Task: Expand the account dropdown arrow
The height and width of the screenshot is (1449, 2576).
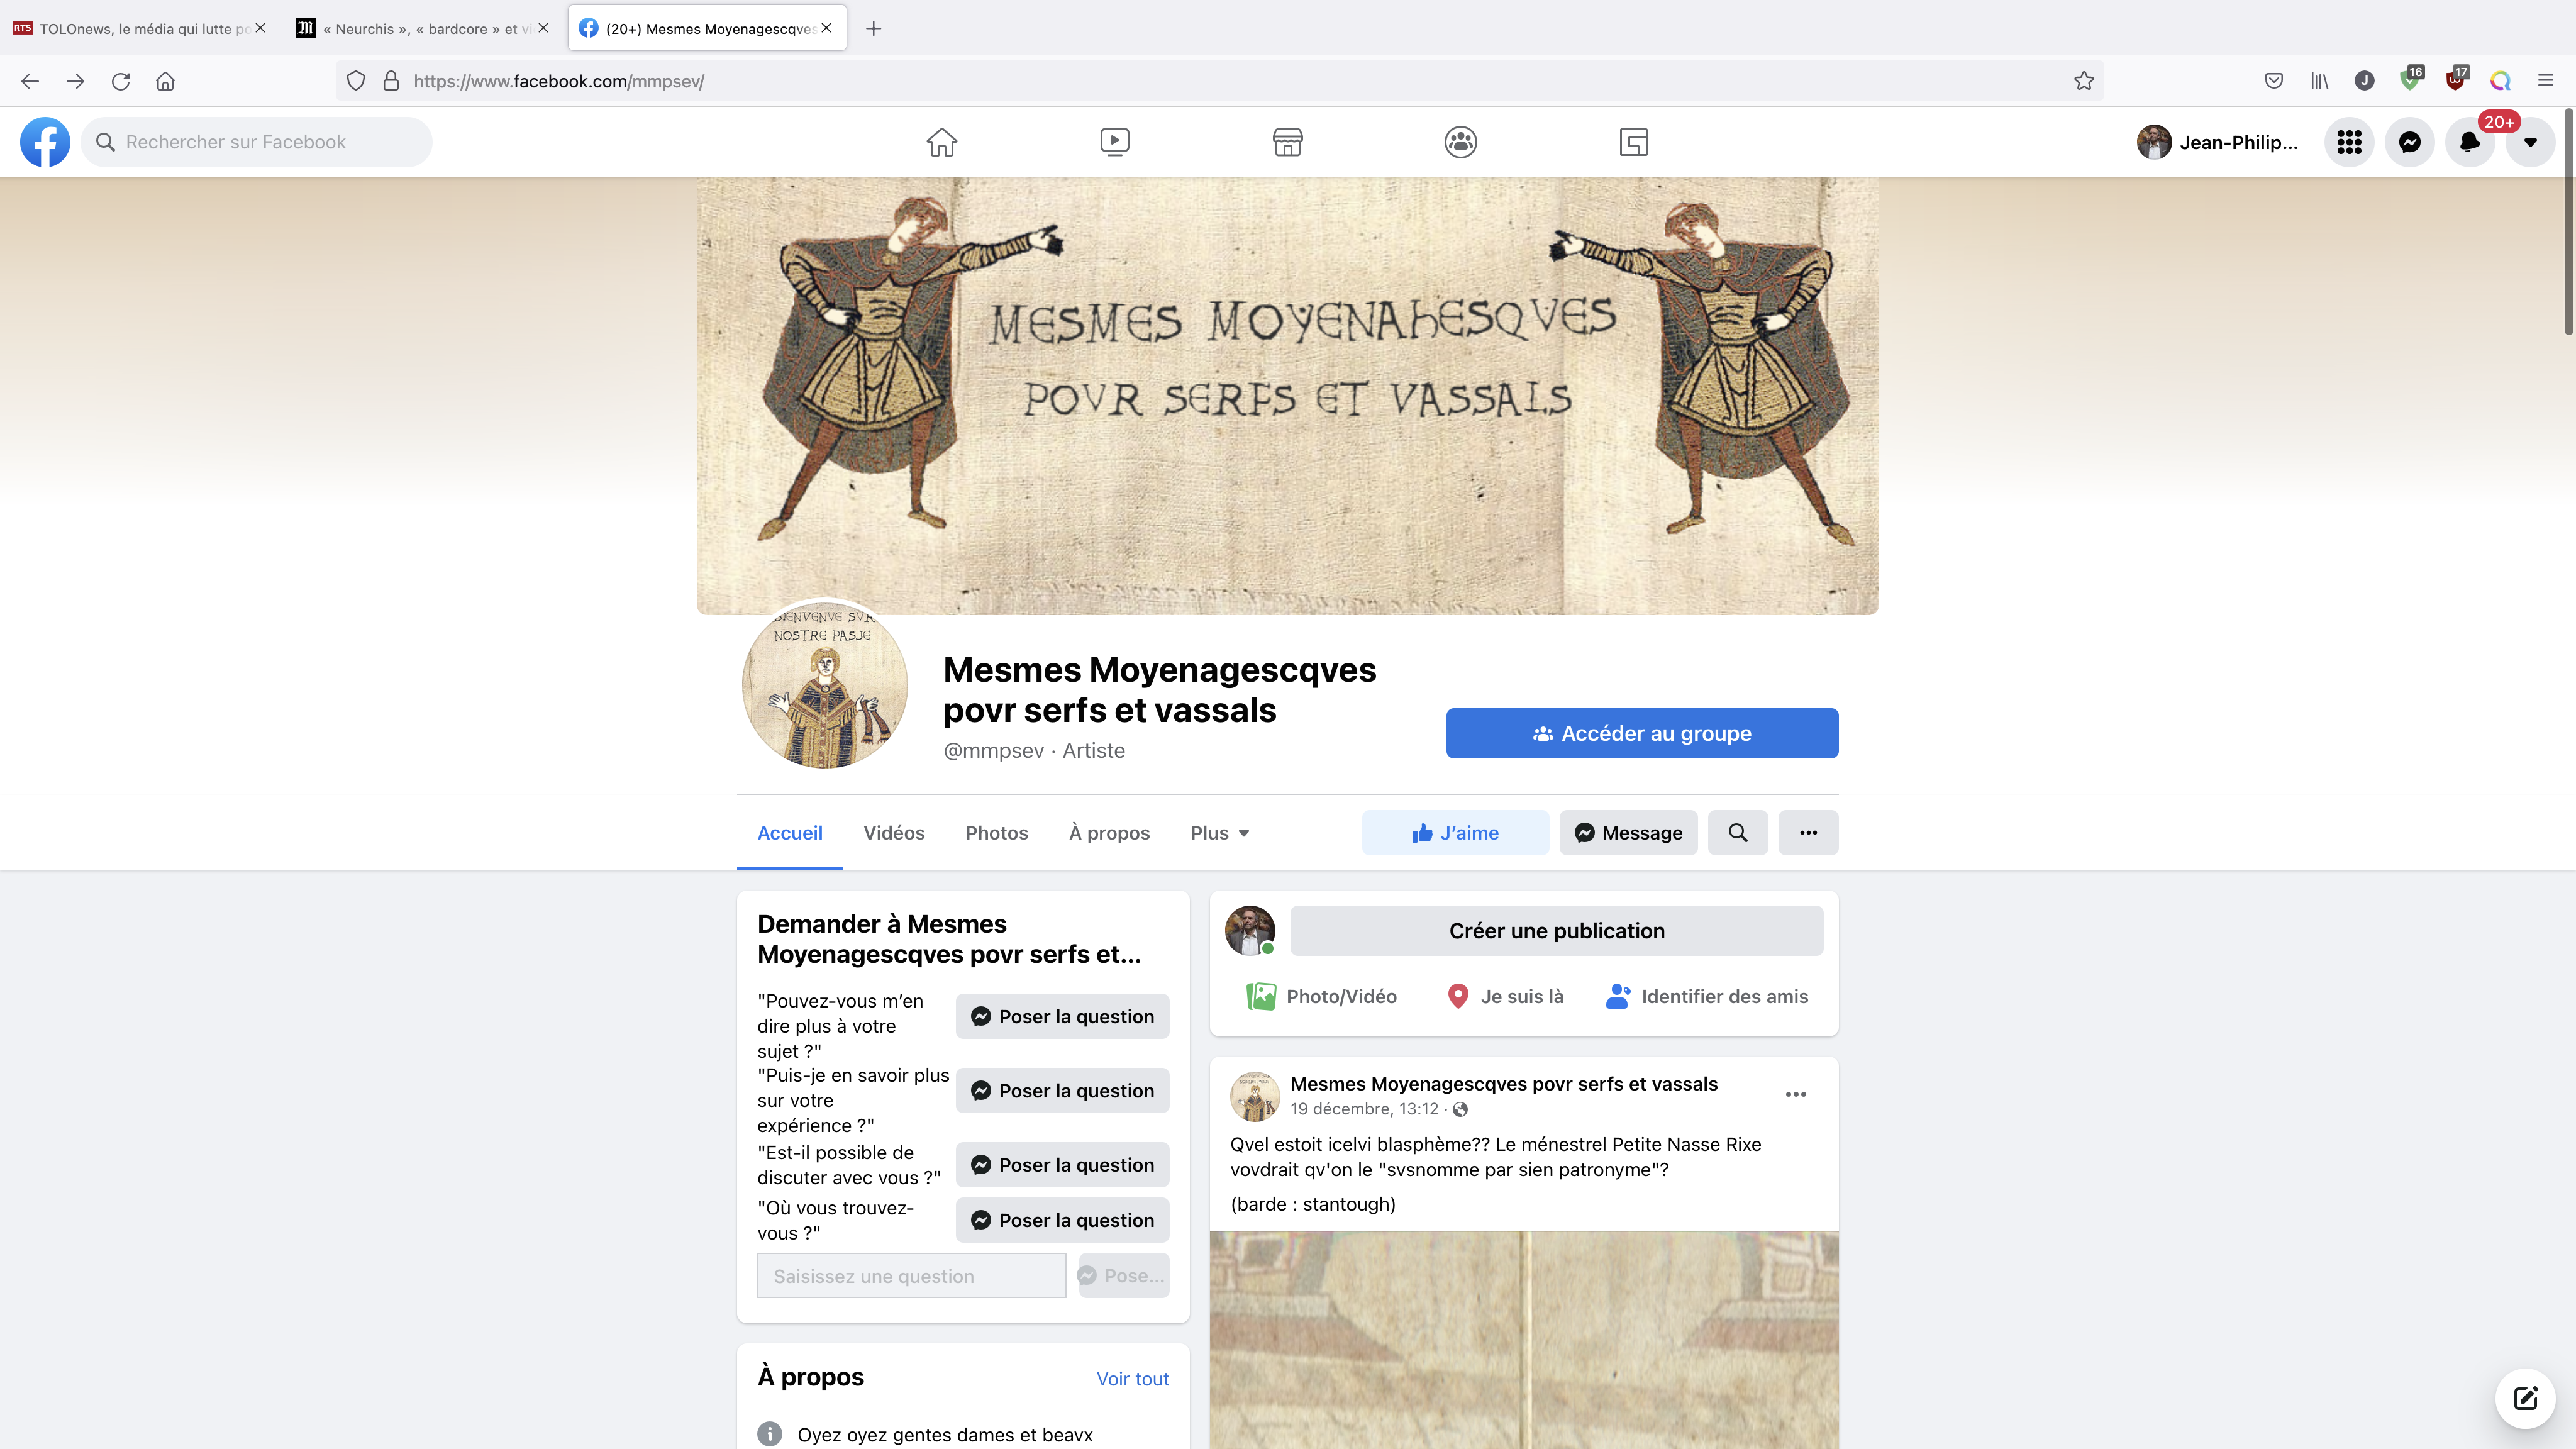Action: click(x=2530, y=142)
